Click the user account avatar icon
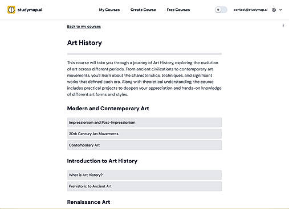 click(274, 10)
